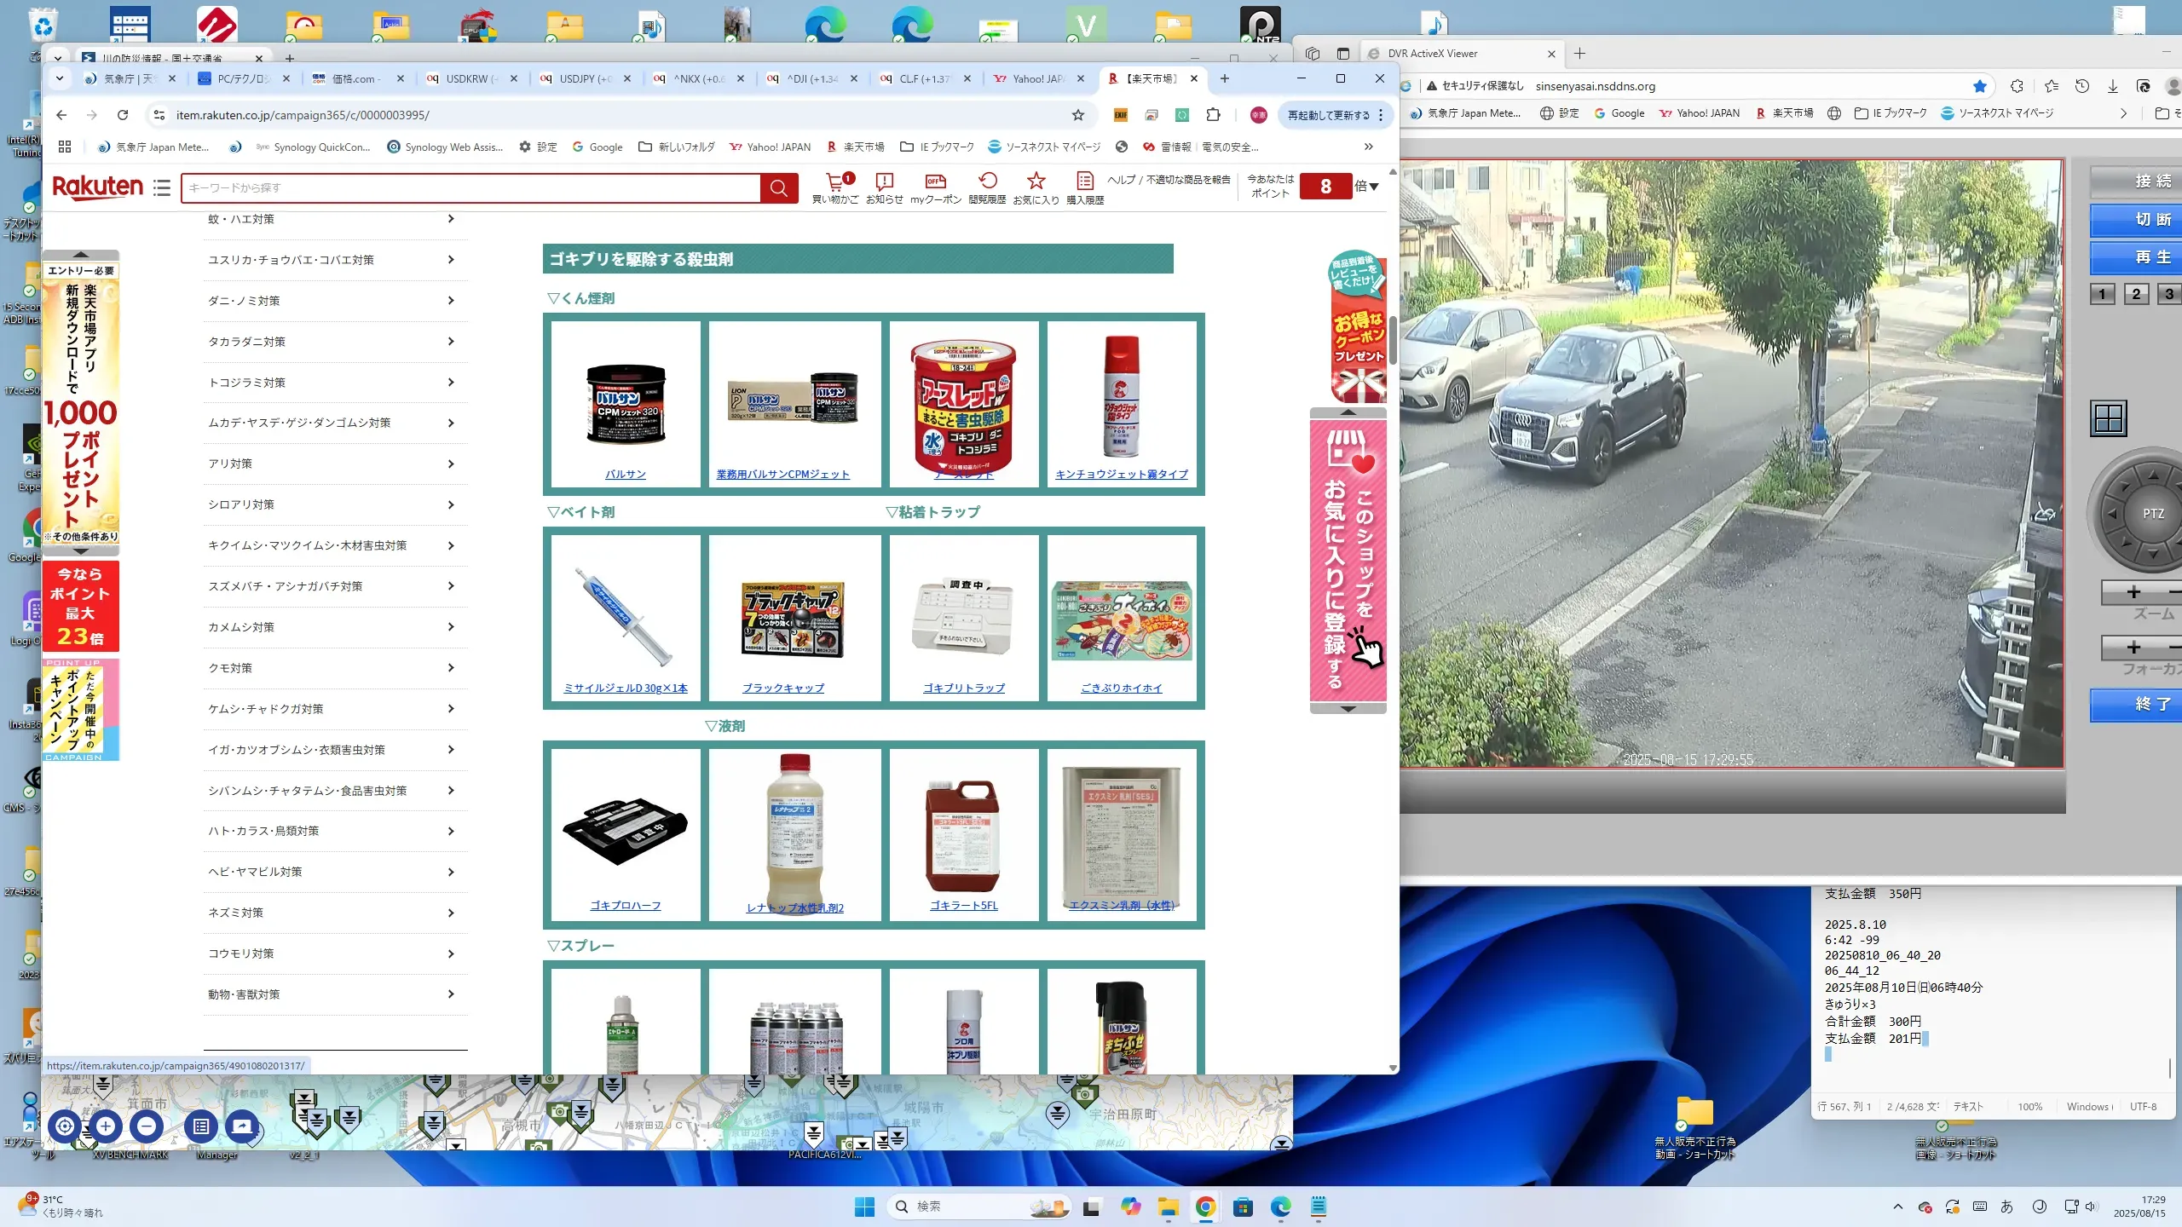This screenshot has height=1227, width=2182.
Task: Click the DVR multi-view grid icon
Action: click(x=2109, y=418)
